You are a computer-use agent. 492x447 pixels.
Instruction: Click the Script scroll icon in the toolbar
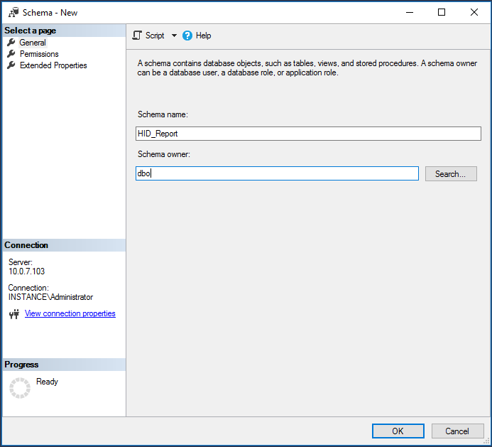coord(138,36)
